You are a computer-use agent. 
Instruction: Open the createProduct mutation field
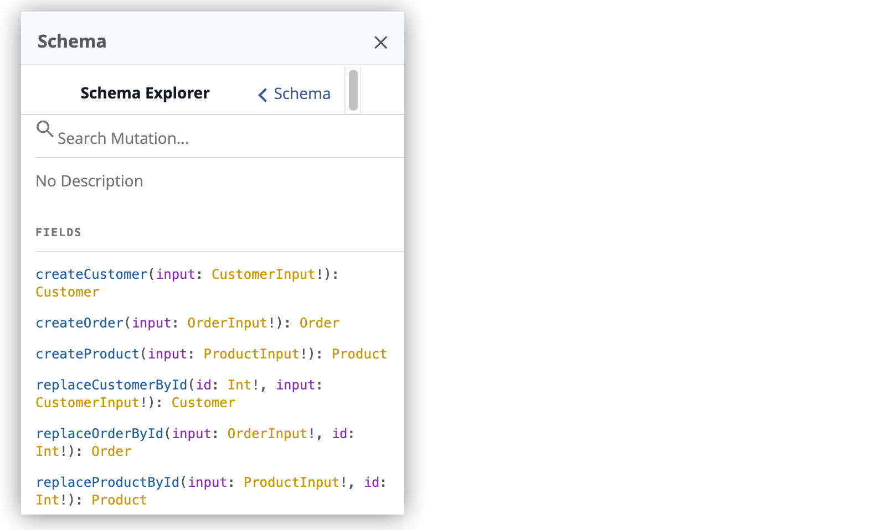pos(88,354)
